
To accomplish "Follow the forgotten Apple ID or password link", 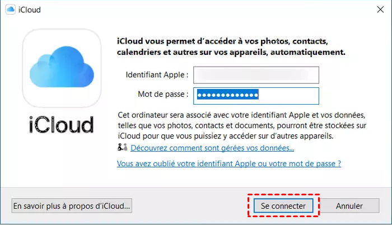I will point(228,164).
